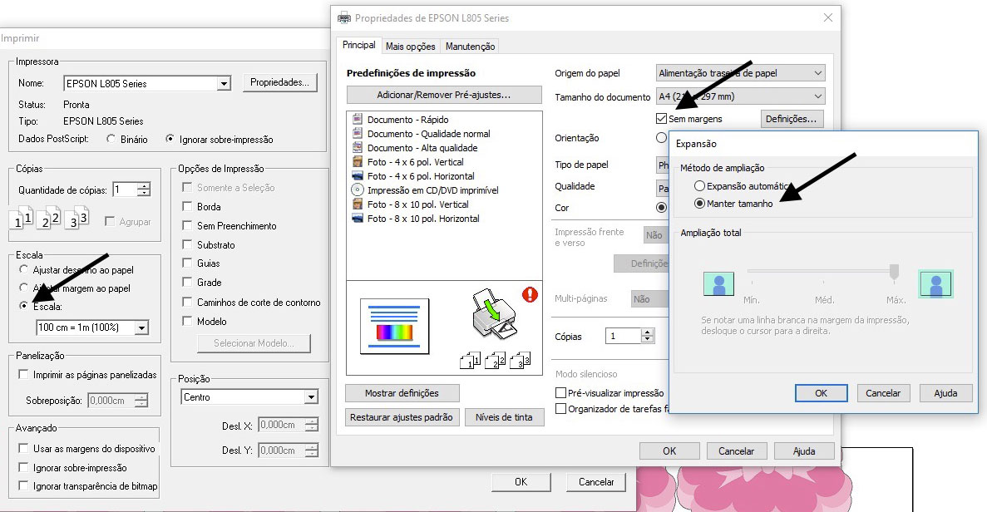Click the printer icon in Propriedades title bar
This screenshot has width=987, height=512.
coord(344,17)
